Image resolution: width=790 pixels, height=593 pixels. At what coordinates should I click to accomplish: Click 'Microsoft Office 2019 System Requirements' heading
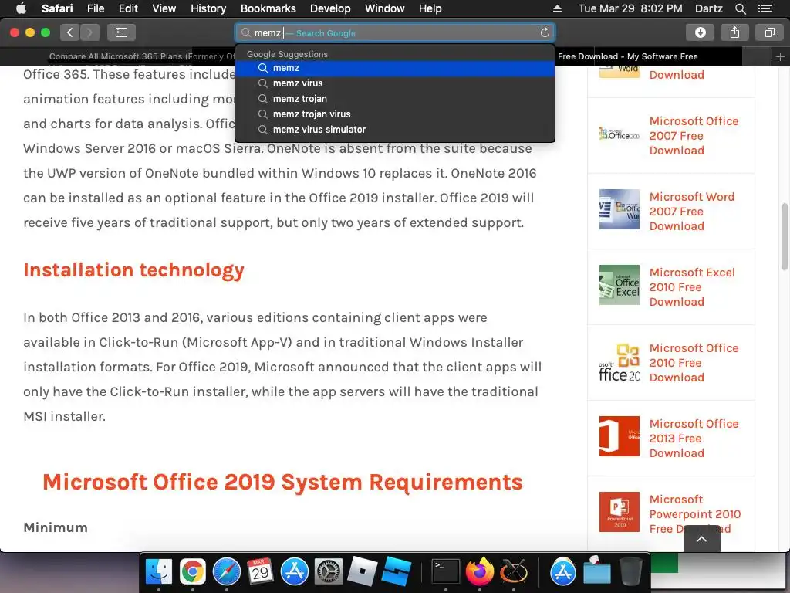pos(282,482)
